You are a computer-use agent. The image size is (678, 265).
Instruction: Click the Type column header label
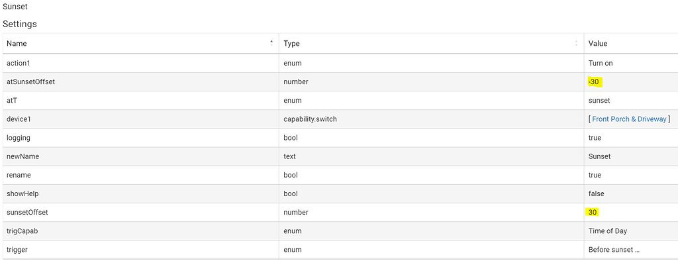[x=292, y=43]
